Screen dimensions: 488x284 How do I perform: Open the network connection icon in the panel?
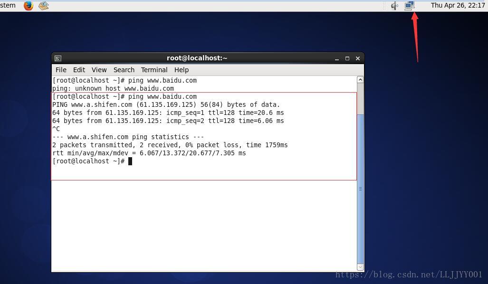[410, 6]
